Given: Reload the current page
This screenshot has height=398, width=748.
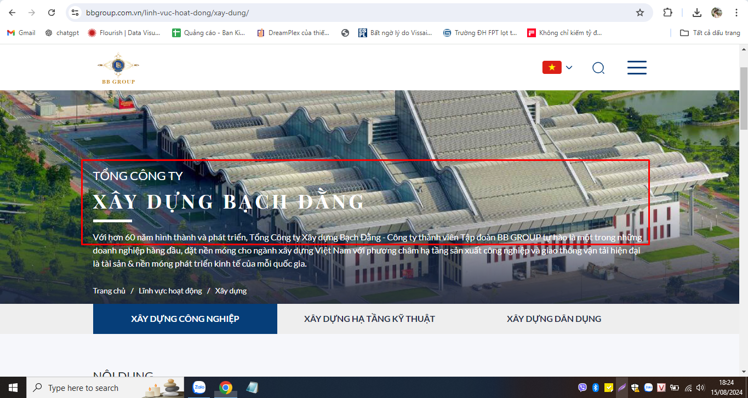Looking at the screenshot, I should tap(52, 13).
